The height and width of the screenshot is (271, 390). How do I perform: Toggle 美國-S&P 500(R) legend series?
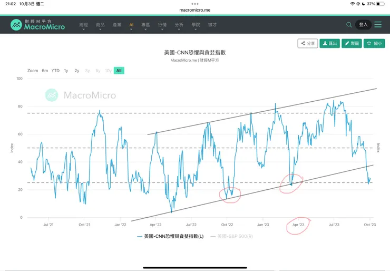[x=231, y=236]
